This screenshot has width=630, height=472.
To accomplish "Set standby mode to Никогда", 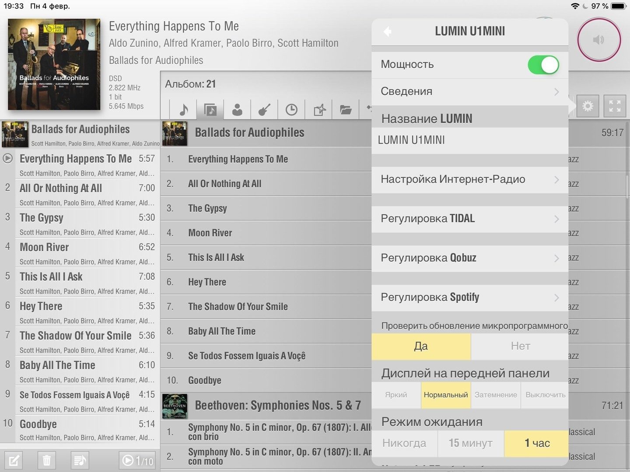I will pyautogui.click(x=404, y=443).
